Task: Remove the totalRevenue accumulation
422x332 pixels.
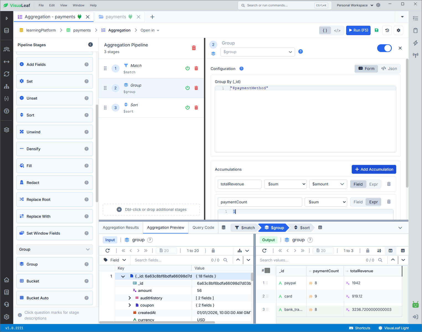Action: coord(389,184)
